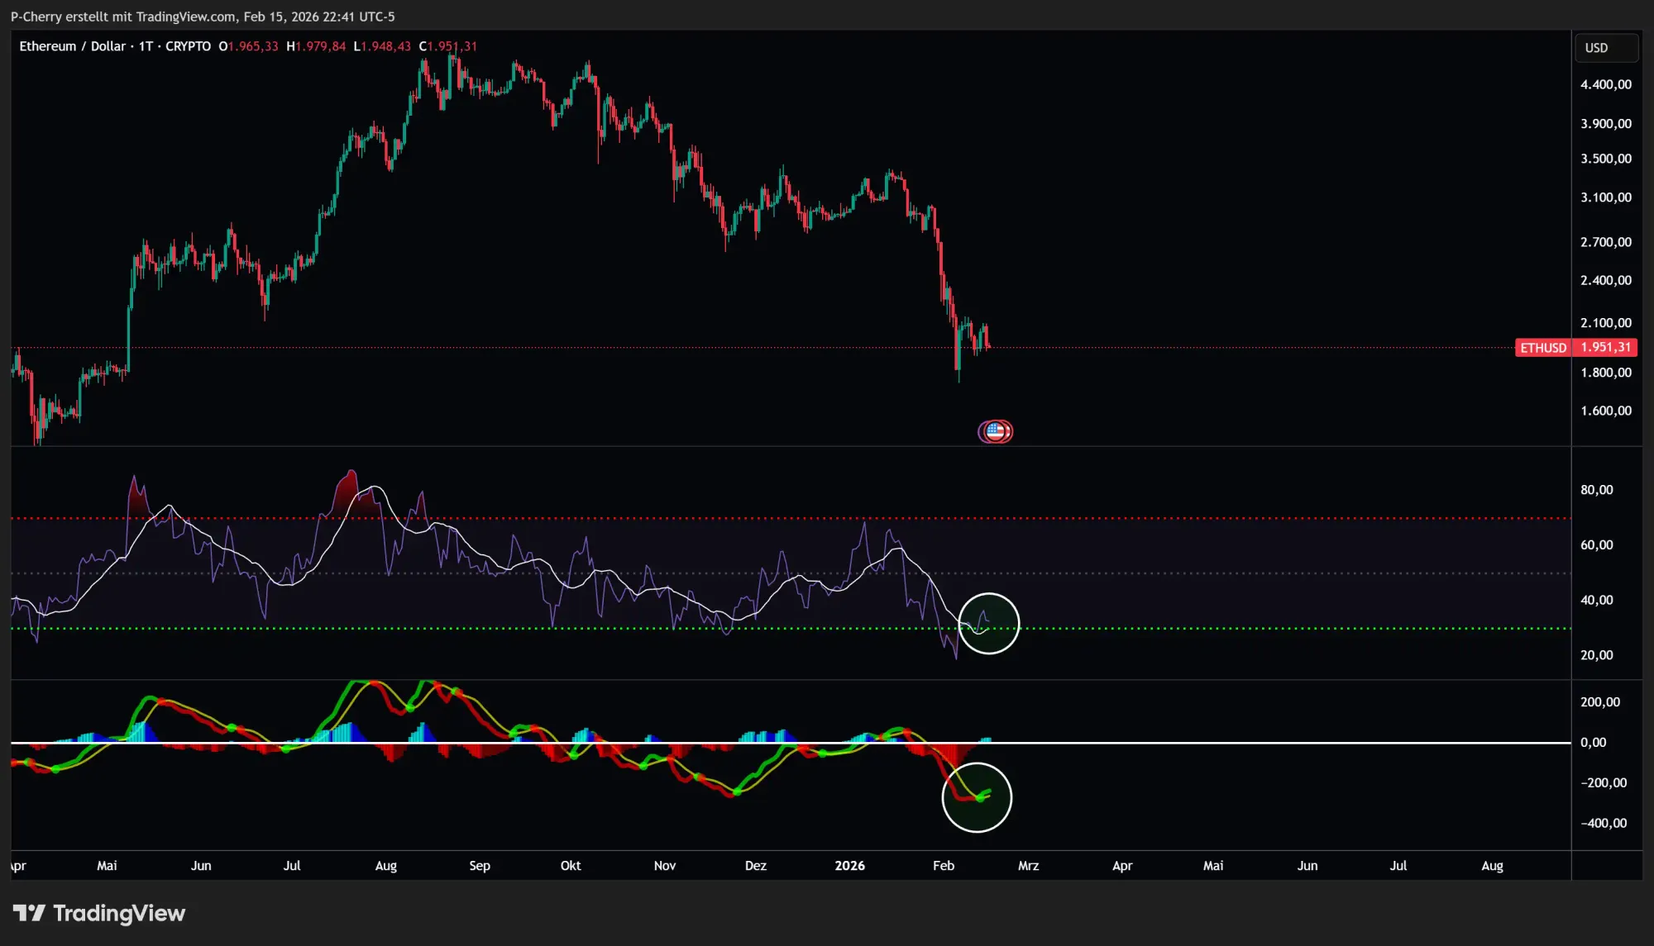
Task: Click the CRYPTO exchange label
Action: point(188,46)
